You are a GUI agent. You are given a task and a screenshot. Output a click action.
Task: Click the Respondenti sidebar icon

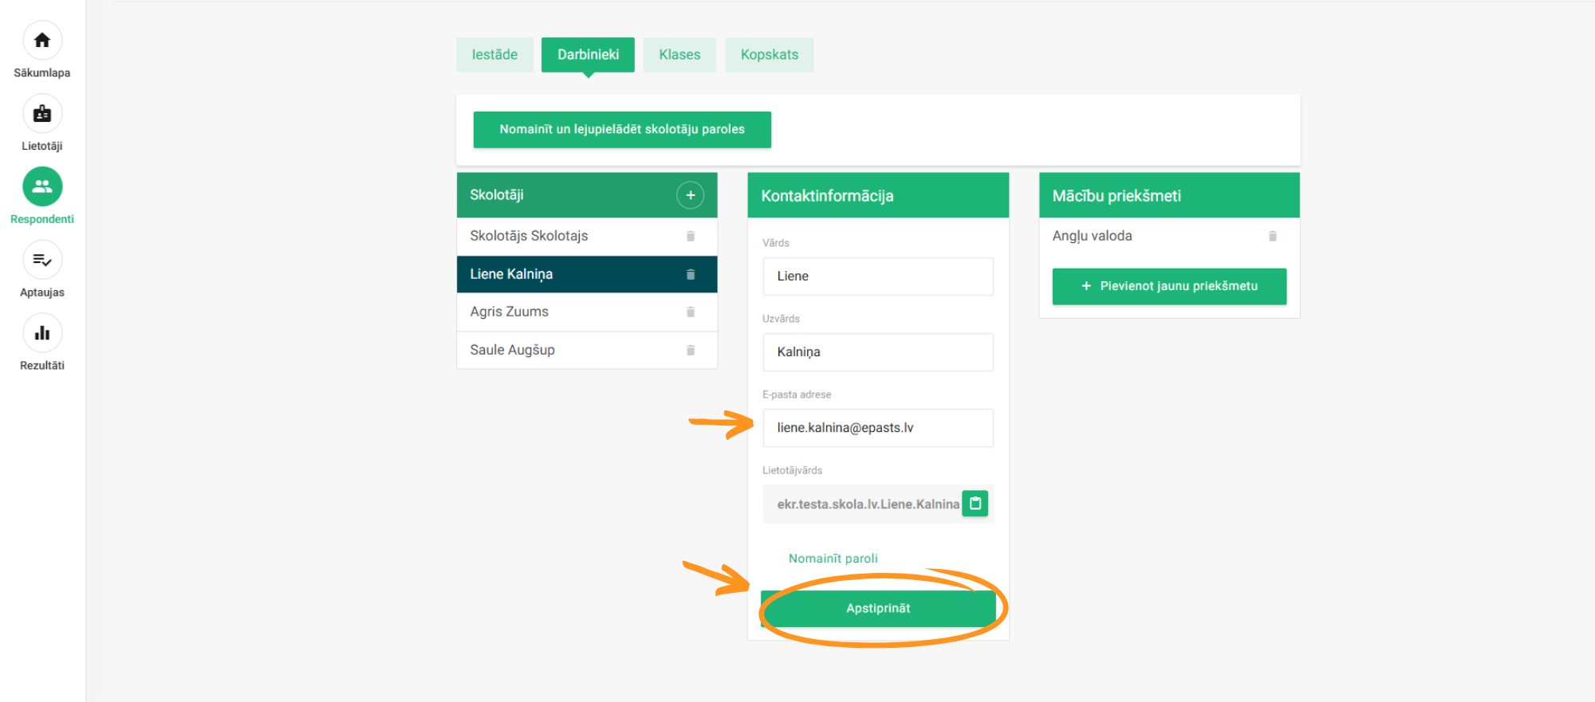[x=42, y=186]
